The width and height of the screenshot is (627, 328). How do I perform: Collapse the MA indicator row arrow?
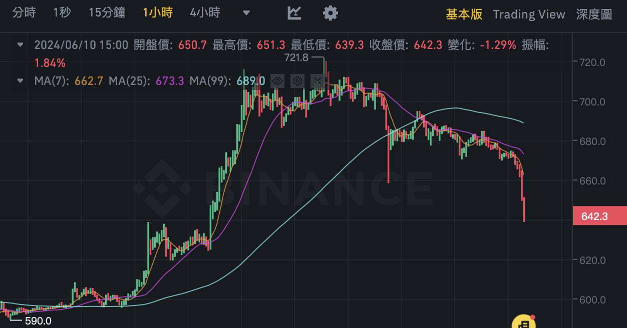20,80
